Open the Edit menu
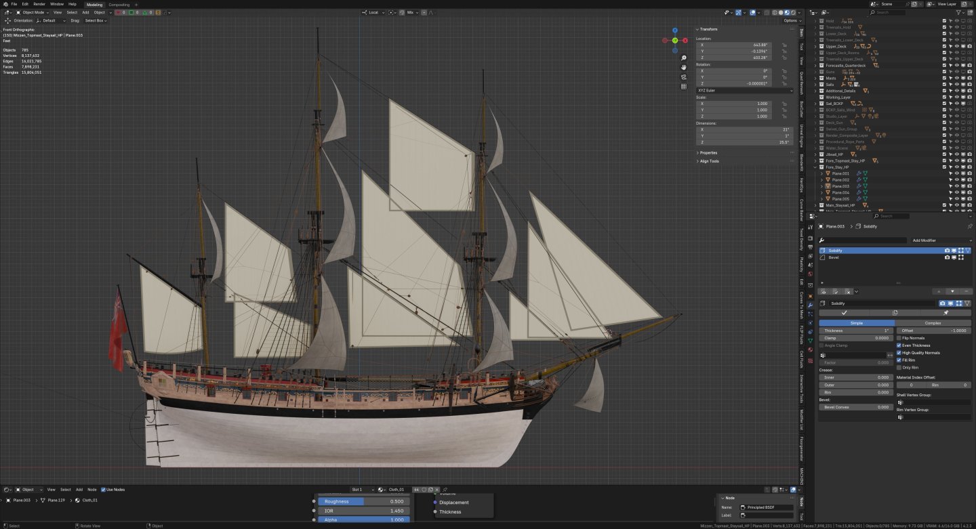Viewport: 976px width, 529px height. [24, 4]
